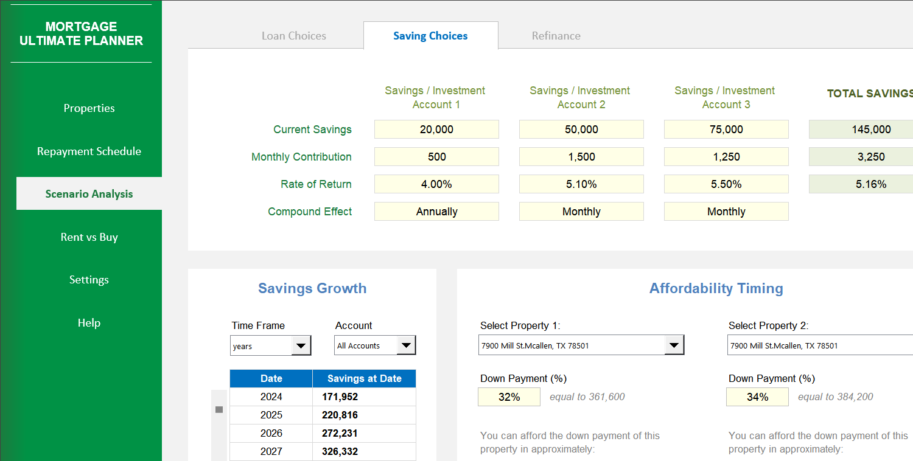Switch to the Loan Choices tab
913x461 pixels.
pos(293,35)
